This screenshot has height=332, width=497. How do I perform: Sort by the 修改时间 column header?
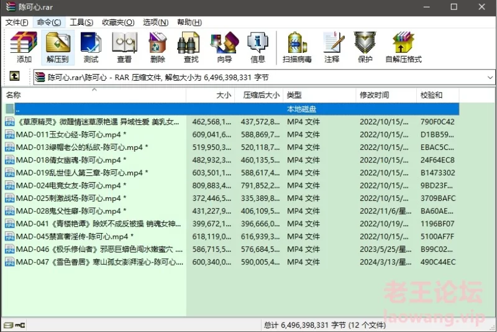386,95
